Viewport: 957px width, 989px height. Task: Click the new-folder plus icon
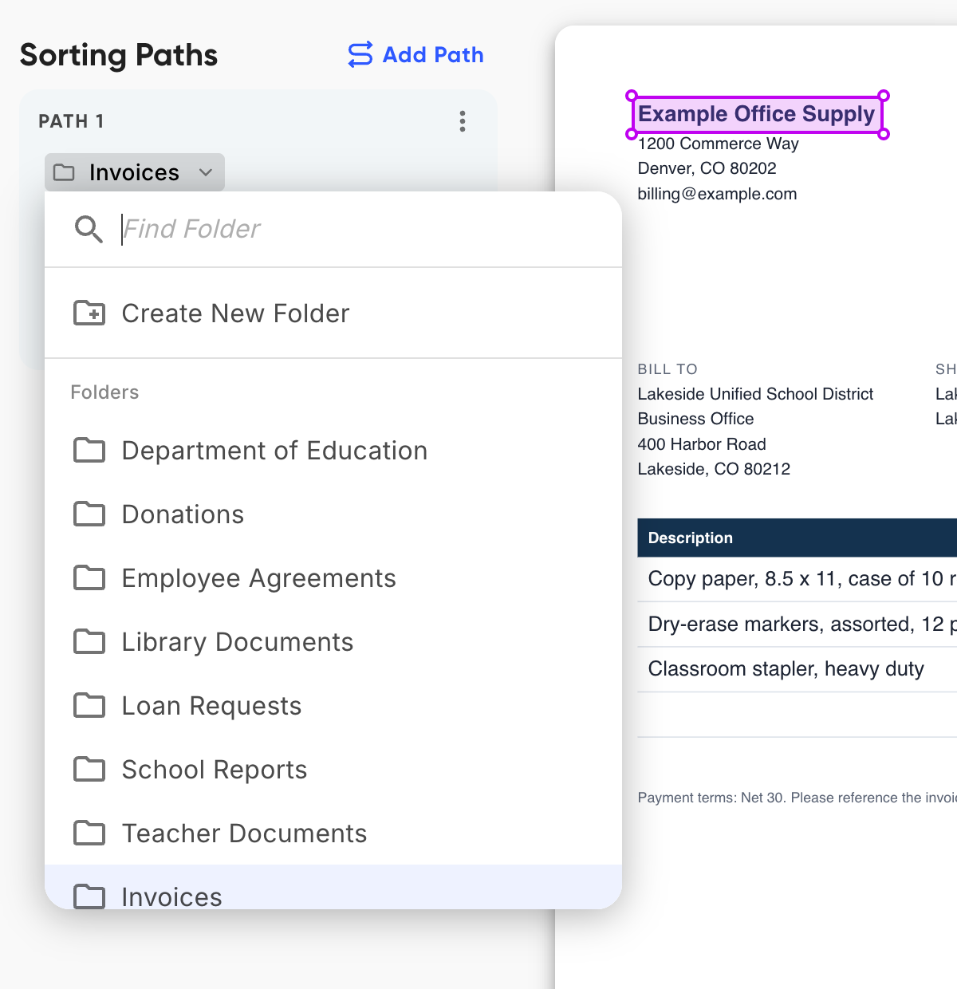(x=89, y=313)
